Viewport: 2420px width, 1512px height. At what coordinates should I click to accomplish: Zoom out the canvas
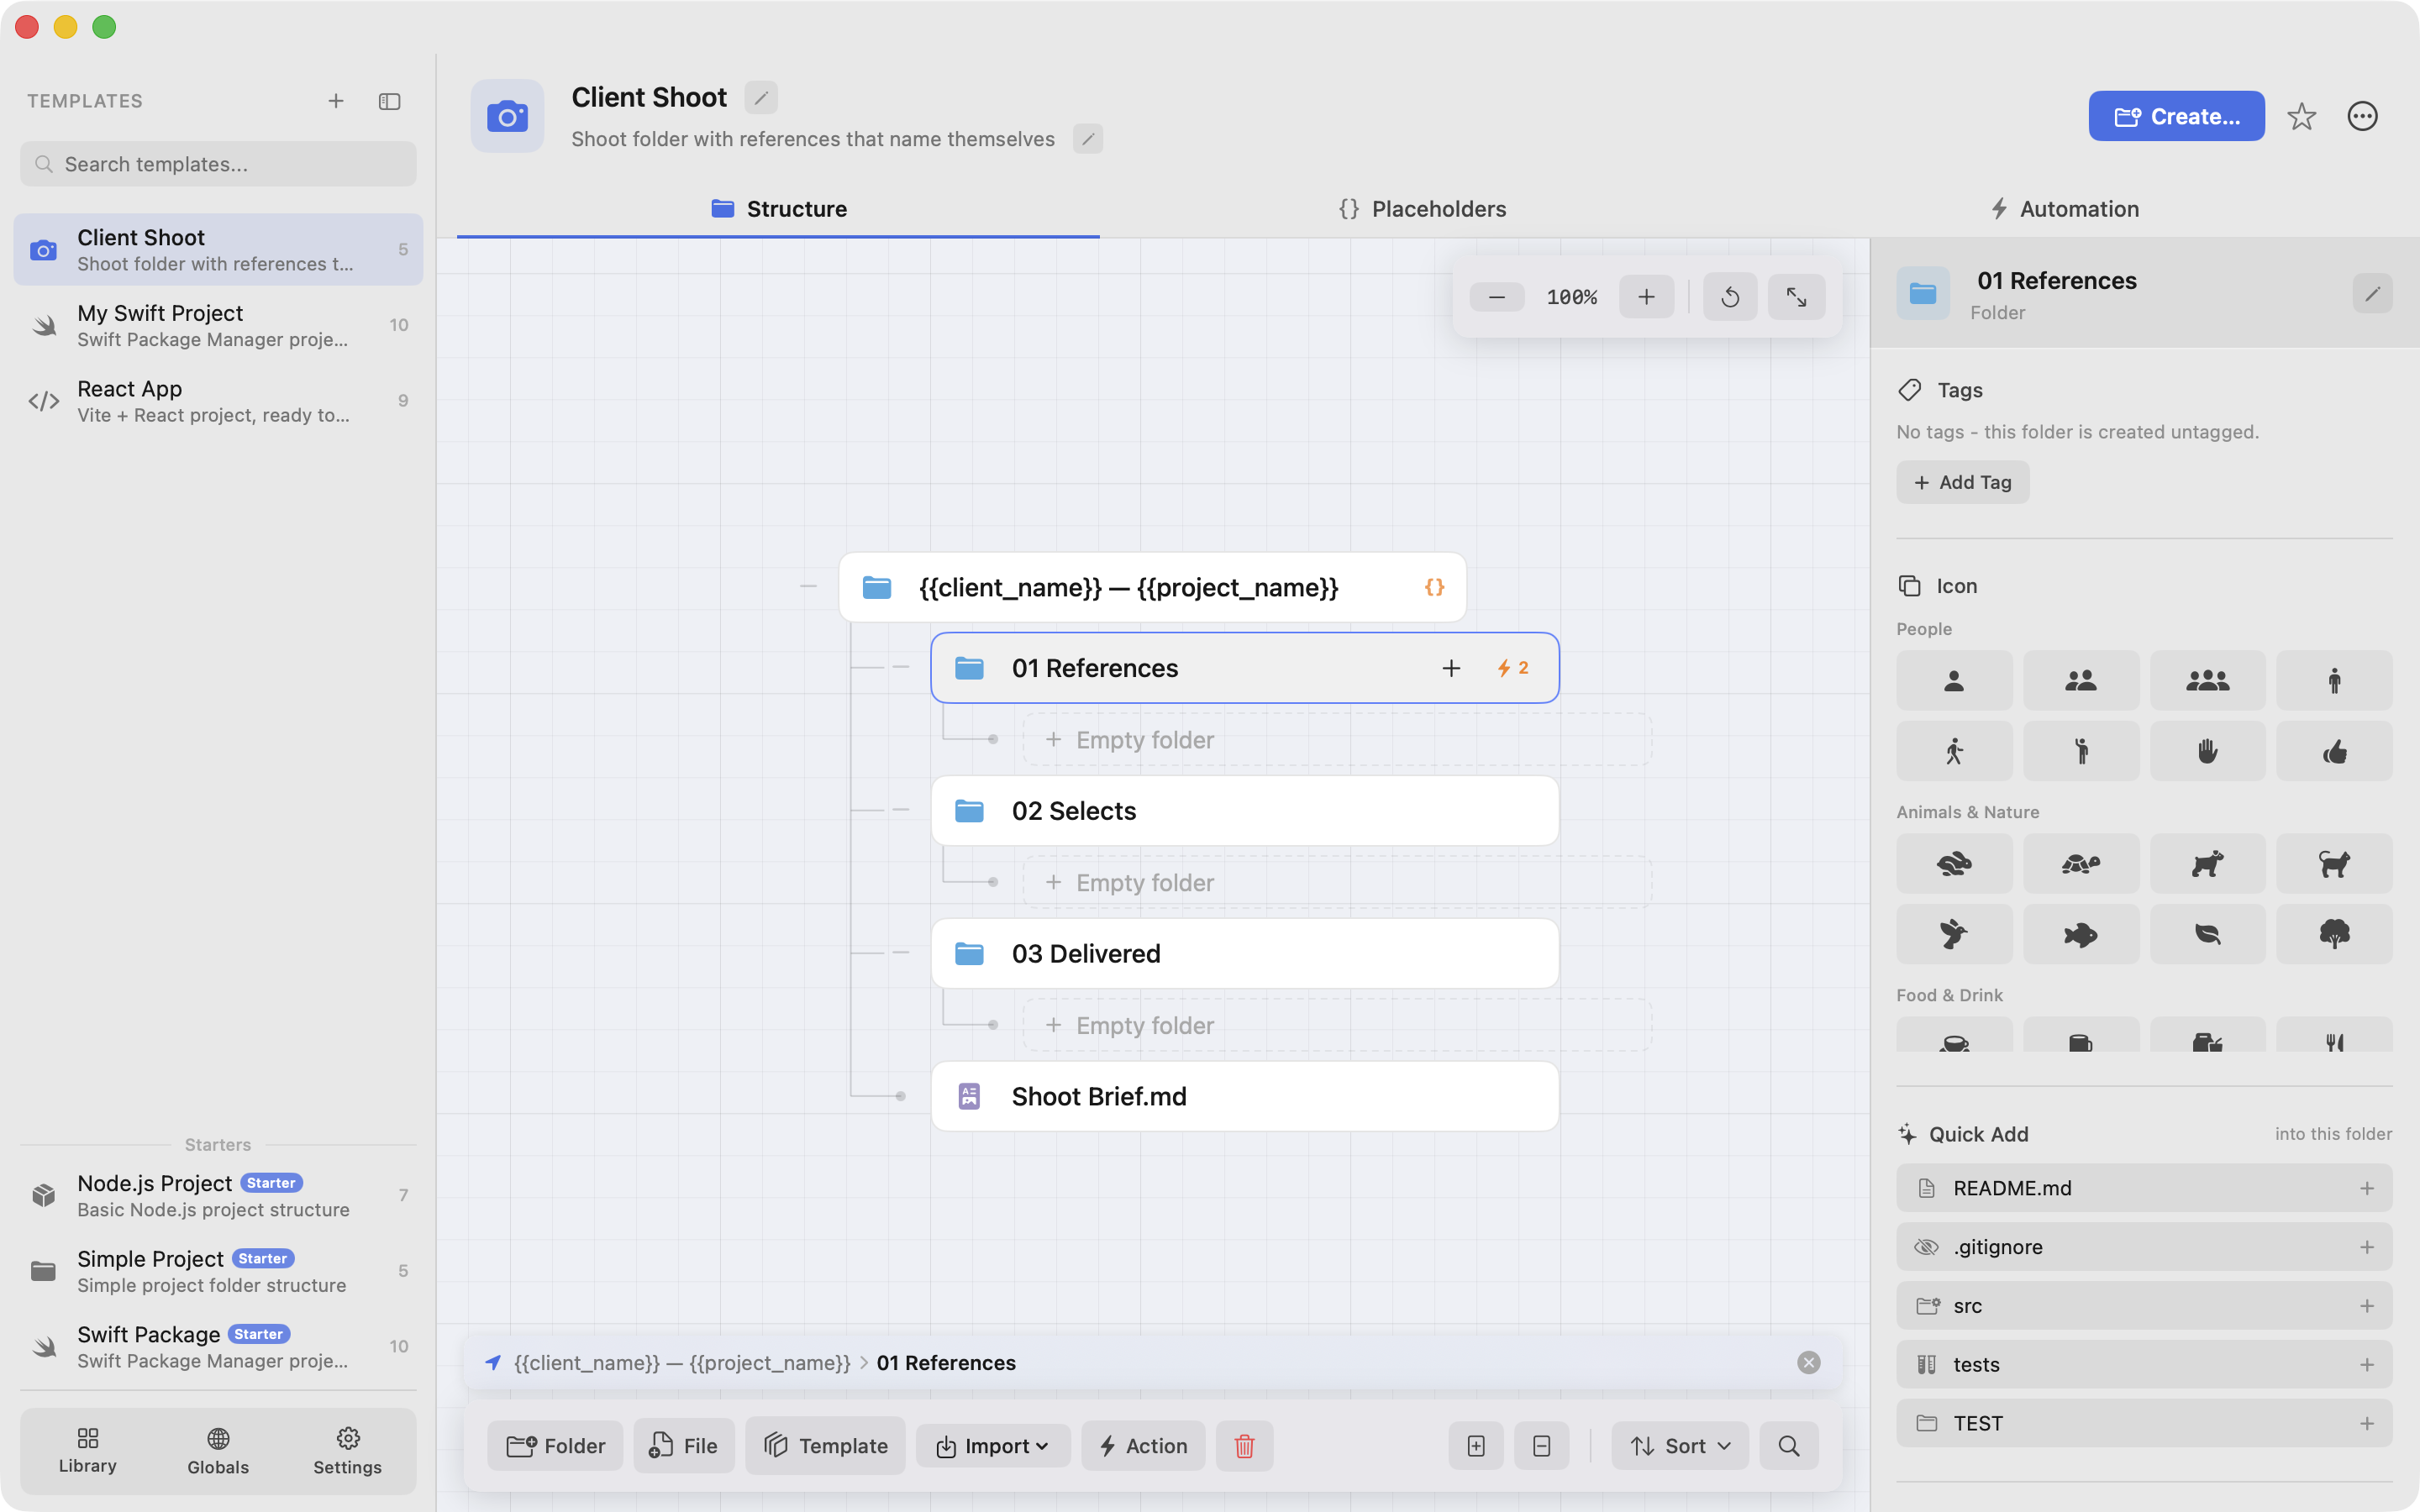[x=1497, y=297]
